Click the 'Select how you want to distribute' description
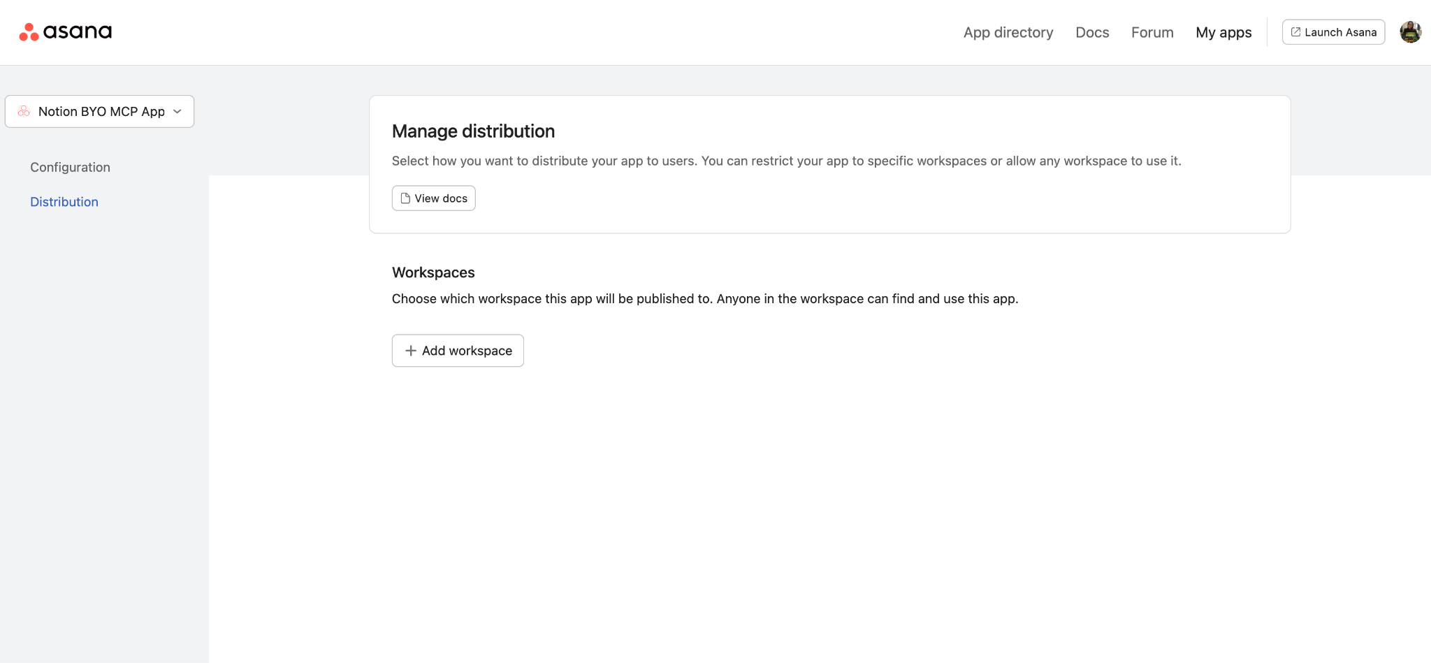1431x663 pixels. pyautogui.click(x=787, y=161)
